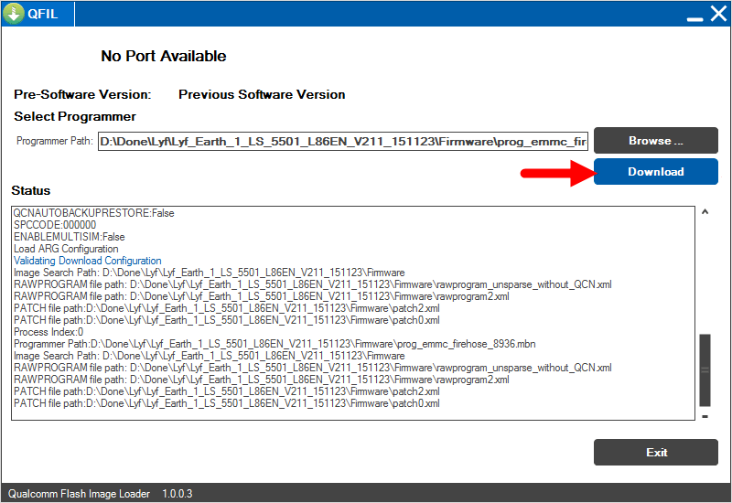
Task: Click the Previous Software Version text
Action: [x=262, y=94]
